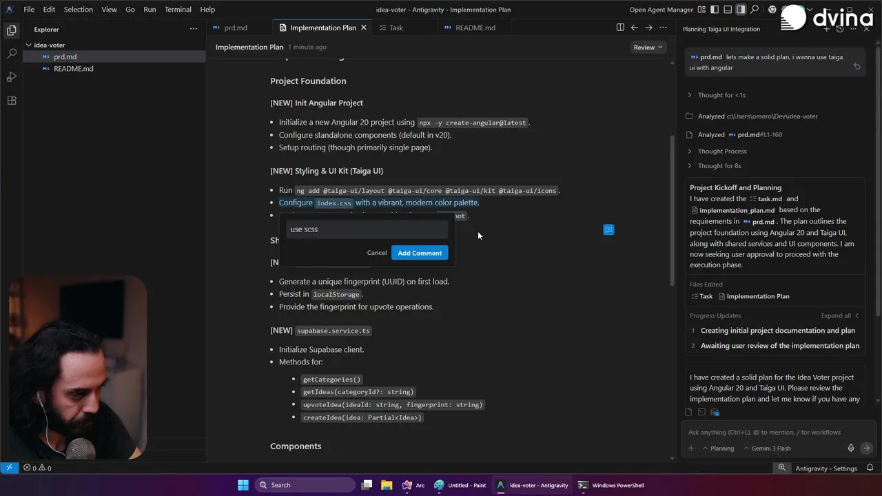Open Antigravity - Settings in status bar
Viewport: 882px width, 496px height.
coord(826,468)
